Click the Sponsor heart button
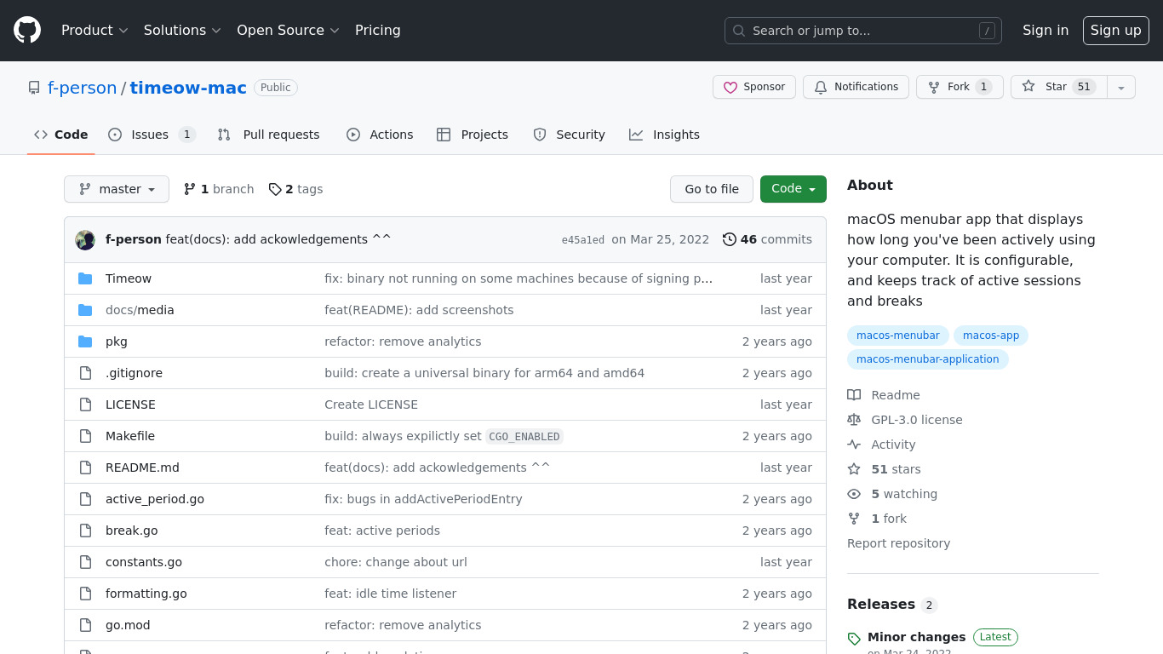The height and width of the screenshot is (654, 1163). [753, 87]
